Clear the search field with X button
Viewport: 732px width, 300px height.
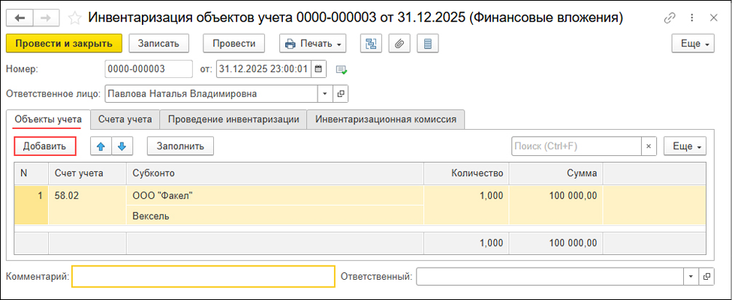(x=649, y=145)
